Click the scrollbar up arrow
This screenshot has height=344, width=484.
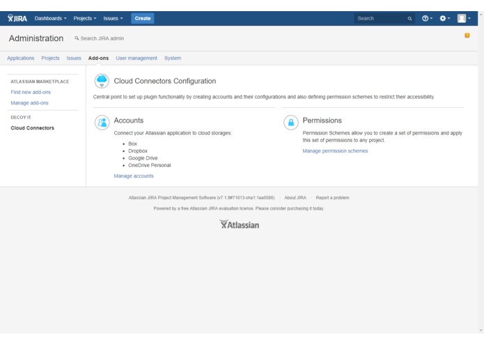[481, 14]
